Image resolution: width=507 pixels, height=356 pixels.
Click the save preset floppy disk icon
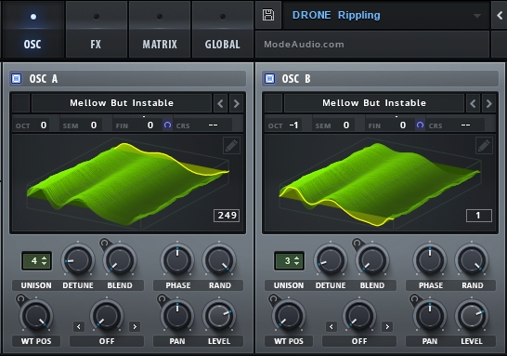pyautogui.click(x=268, y=15)
